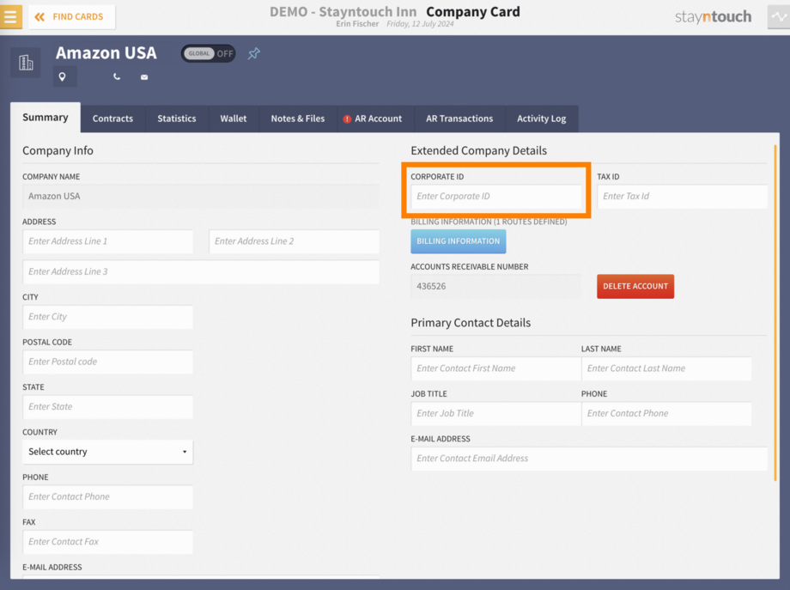The width and height of the screenshot is (790, 590).
Task: Click the phone icon in header
Action: click(x=117, y=76)
